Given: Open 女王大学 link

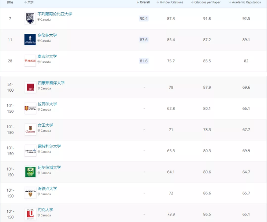Looking at the screenshot, I should pyautogui.click(x=46, y=125).
